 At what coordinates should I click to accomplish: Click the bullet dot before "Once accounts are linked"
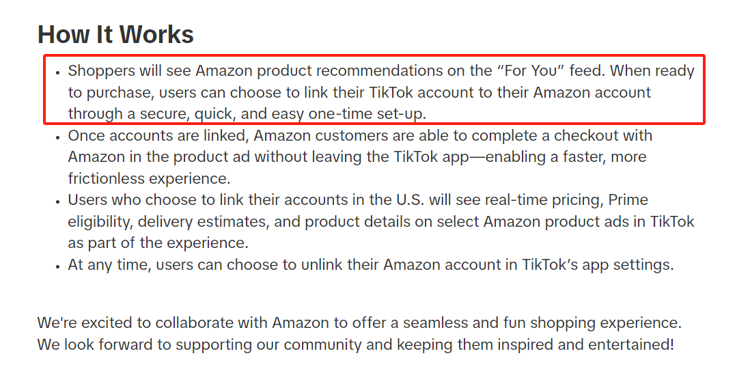58,137
